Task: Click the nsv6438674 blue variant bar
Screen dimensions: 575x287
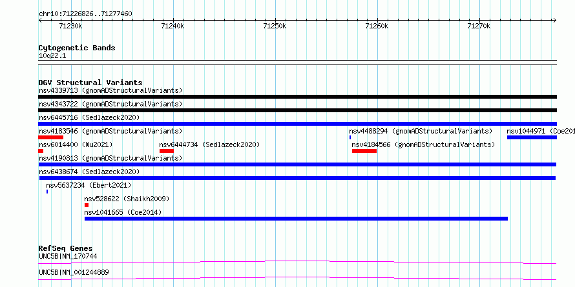Action: point(297,178)
